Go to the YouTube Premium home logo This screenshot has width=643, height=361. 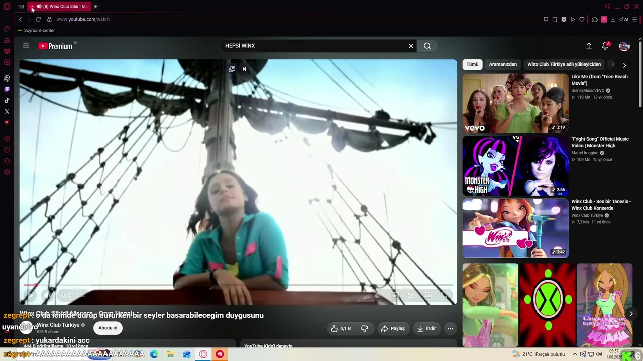click(56, 46)
